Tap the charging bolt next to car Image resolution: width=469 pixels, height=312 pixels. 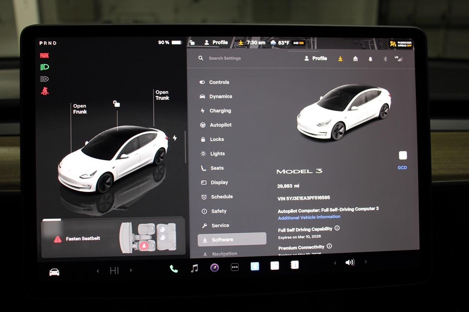pos(174,138)
